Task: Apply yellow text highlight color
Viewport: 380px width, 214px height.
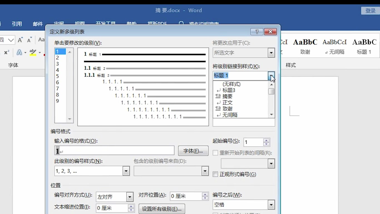Action: (x=33, y=52)
